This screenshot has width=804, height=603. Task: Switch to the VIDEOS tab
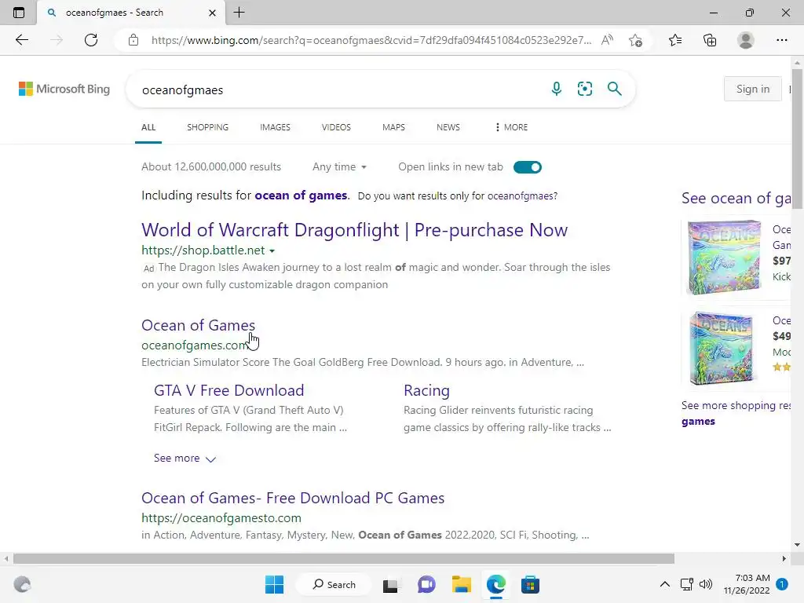point(336,127)
